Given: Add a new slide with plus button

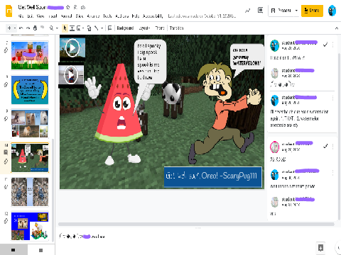Looking at the screenshot, I should [x=9, y=28].
